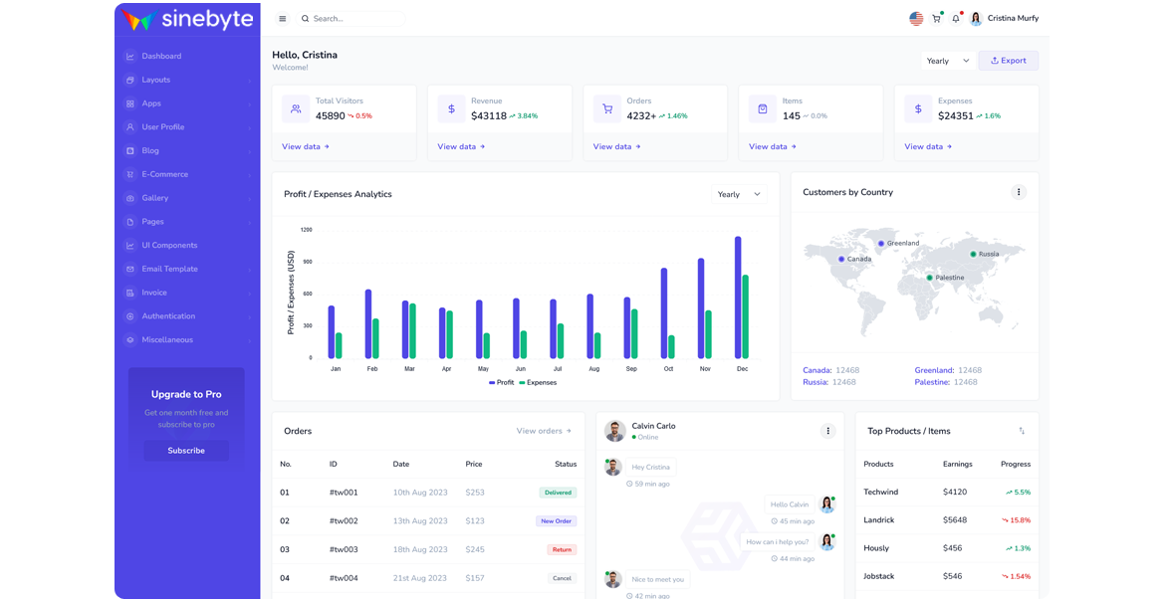Click the hamburger menu toggle icon
The width and height of the screenshot is (1170, 602).
coord(283,19)
